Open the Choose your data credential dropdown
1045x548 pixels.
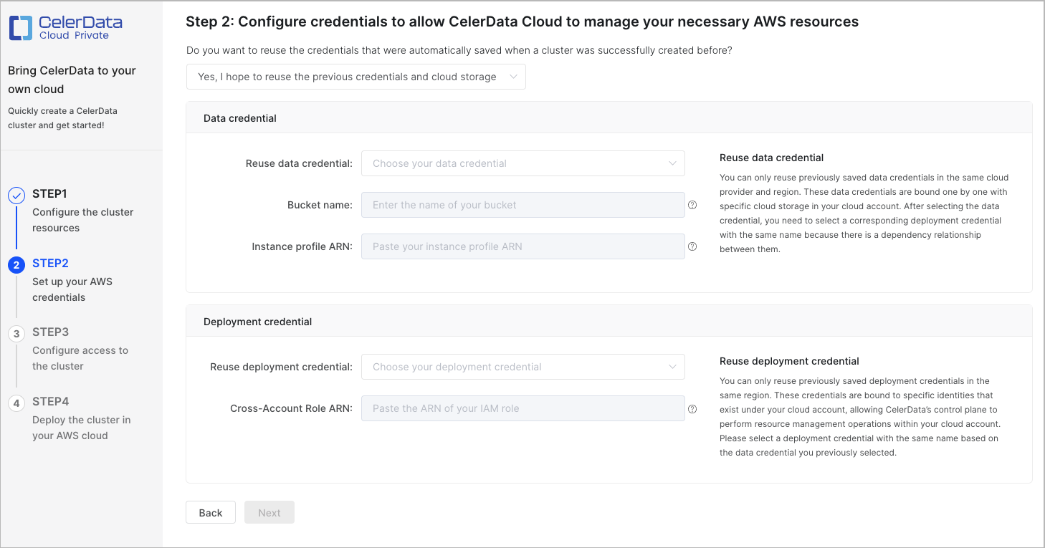[x=523, y=163]
